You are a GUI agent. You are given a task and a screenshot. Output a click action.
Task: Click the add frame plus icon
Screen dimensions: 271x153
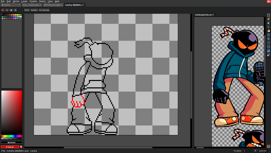[x=255, y=151]
